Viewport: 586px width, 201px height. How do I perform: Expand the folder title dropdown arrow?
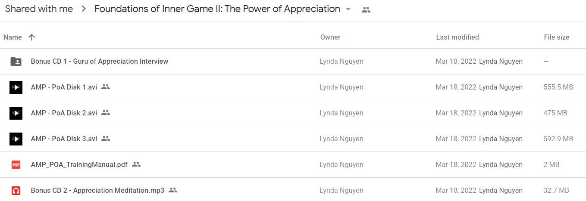[348, 9]
